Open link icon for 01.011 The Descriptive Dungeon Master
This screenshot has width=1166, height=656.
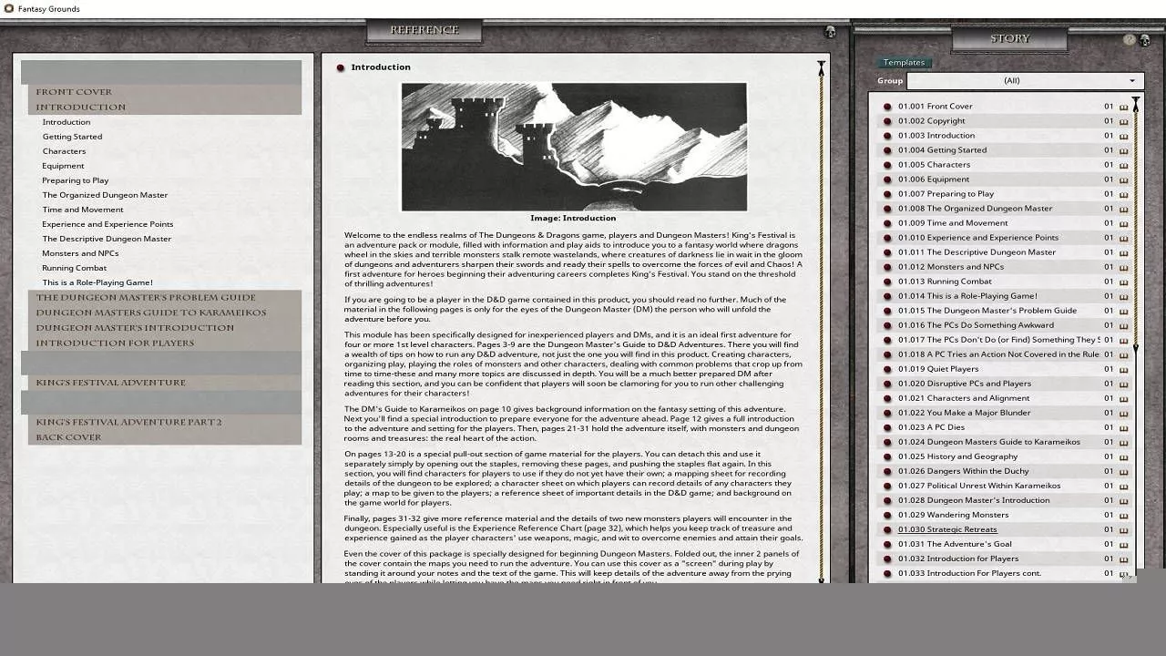click(887, 252)
